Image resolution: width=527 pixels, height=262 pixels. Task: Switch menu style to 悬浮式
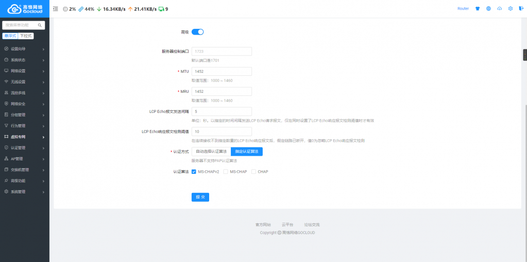coord(10,36)
